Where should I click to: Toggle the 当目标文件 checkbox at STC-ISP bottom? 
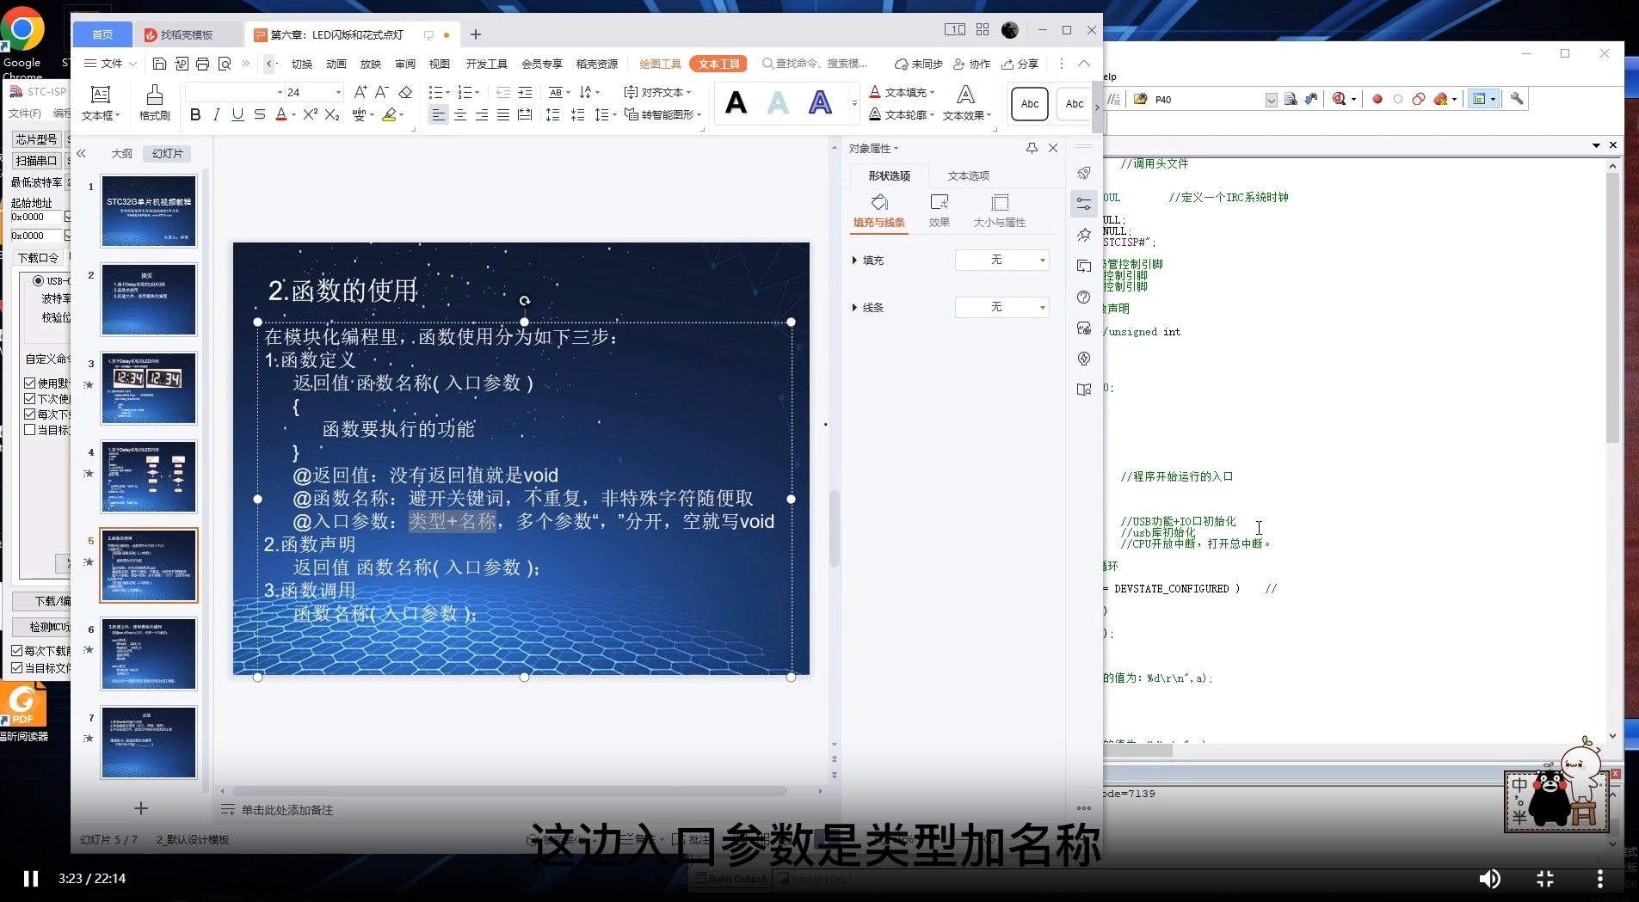17,667
